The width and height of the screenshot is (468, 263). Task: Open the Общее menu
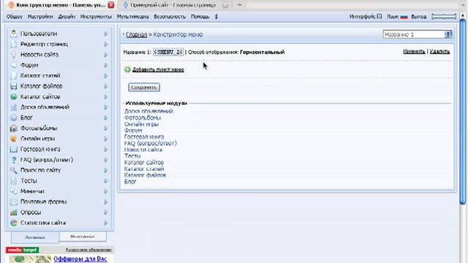(x=15, y=17)
